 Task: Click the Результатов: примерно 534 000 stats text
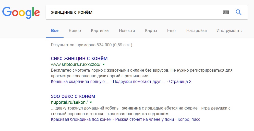coord(92,45)
